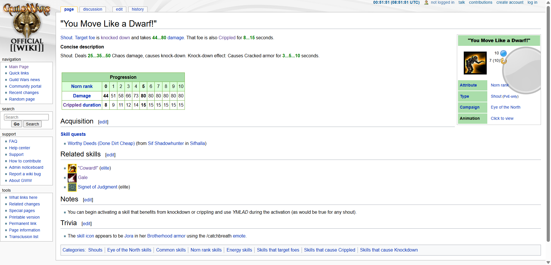Open the Sifhalla link
551x265 pixels.
coord(197,143)
